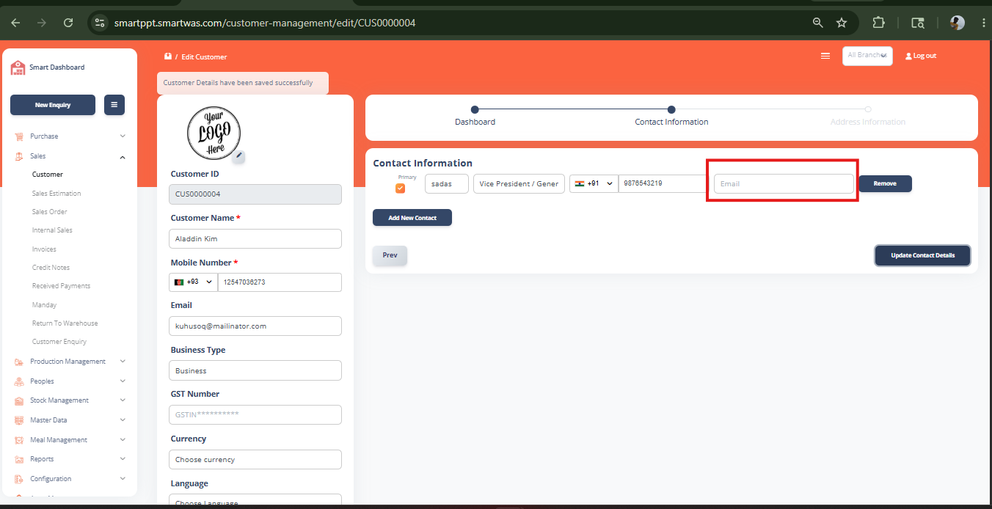
Task: Click the Log out link
Action: pyautogui.click(x=921, y=56)
